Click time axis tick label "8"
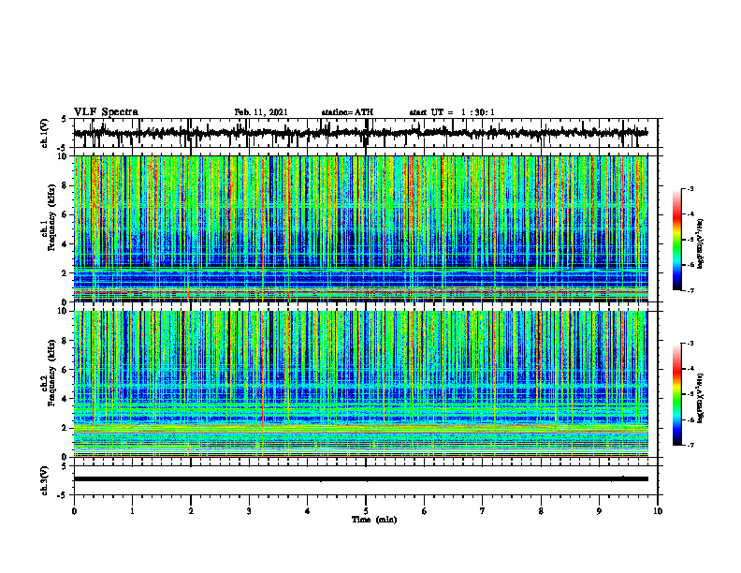This screenshot has height=573, width=741. pos(541,511)
